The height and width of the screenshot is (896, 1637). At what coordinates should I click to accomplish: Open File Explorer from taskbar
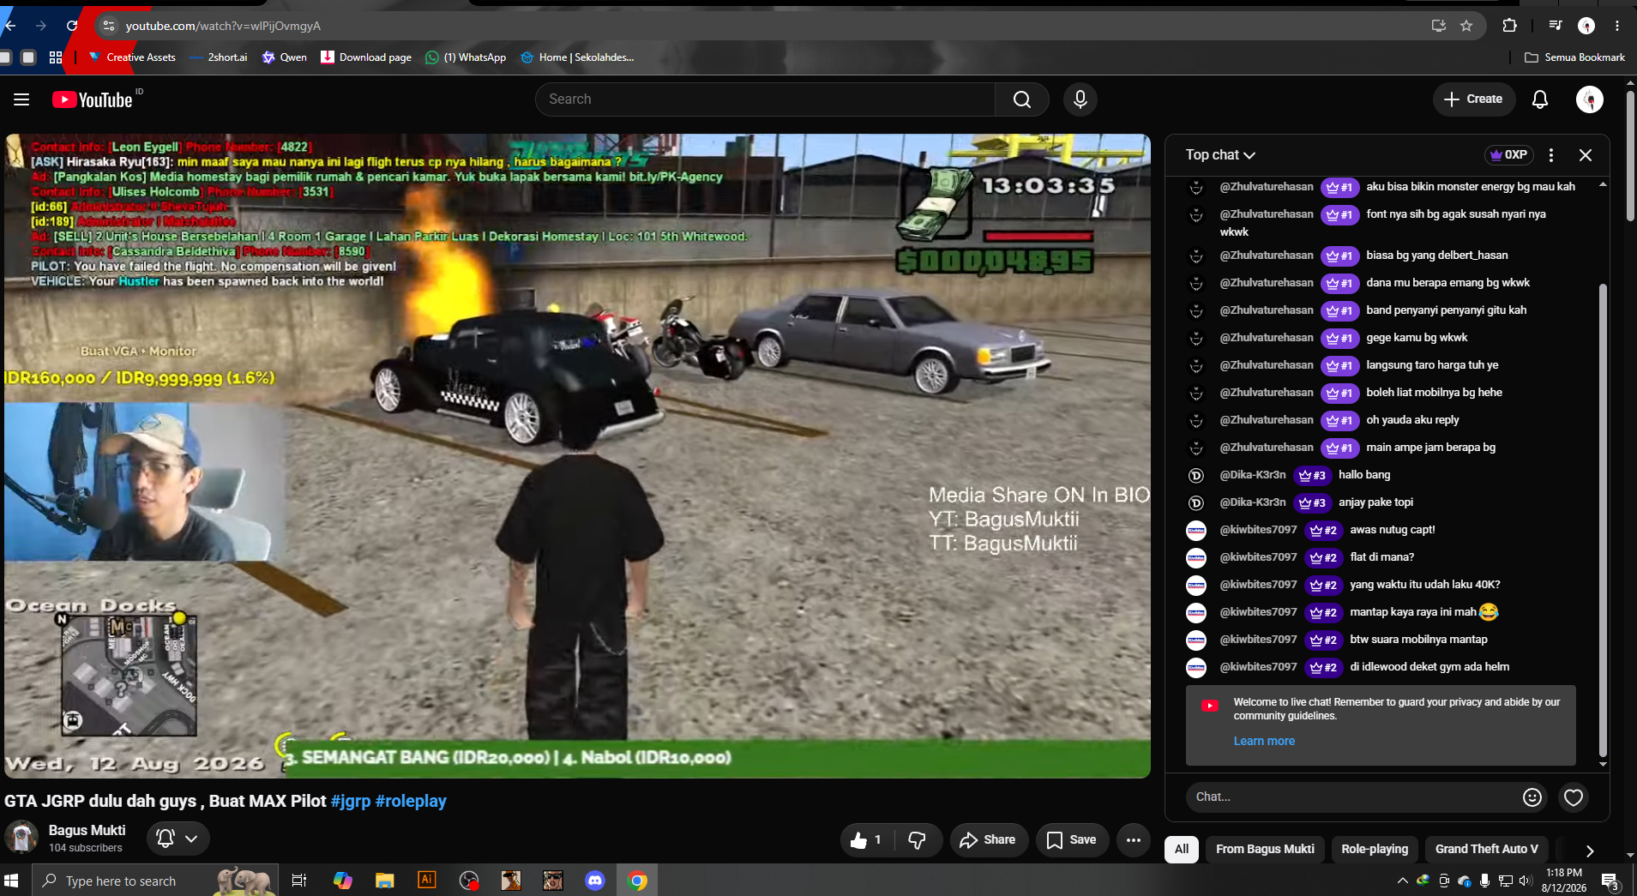click(x=384, y=881)
